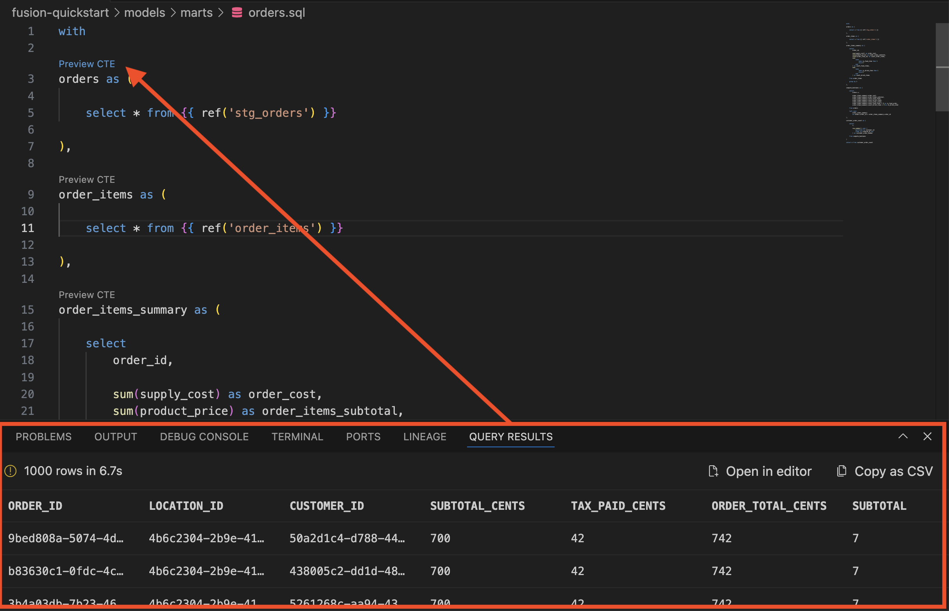Switch to the LINEAGE tab

424,436
